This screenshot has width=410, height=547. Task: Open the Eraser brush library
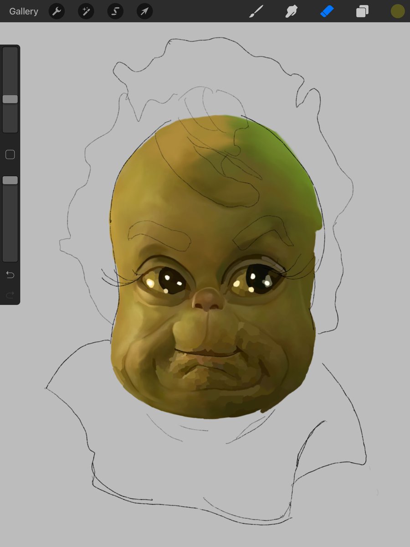coord(327,11)
